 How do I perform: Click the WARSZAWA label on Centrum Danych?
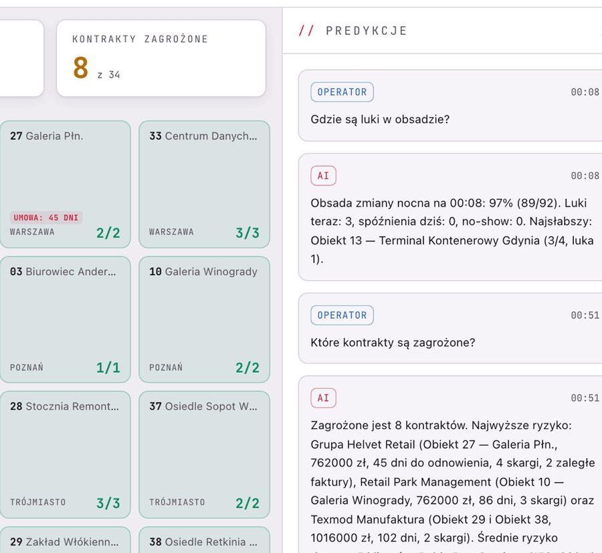(172, 232)
